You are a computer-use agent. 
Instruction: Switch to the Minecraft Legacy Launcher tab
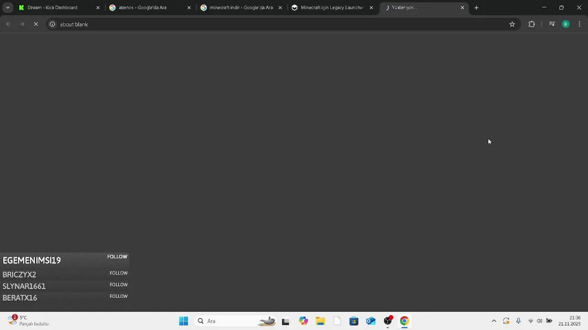(x=332, y=8)
